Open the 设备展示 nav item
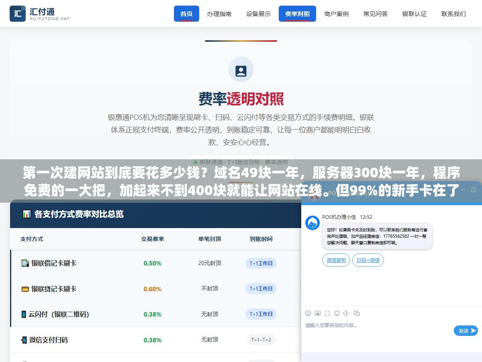Screen dimensions: 482x362 tap(258, 14)
